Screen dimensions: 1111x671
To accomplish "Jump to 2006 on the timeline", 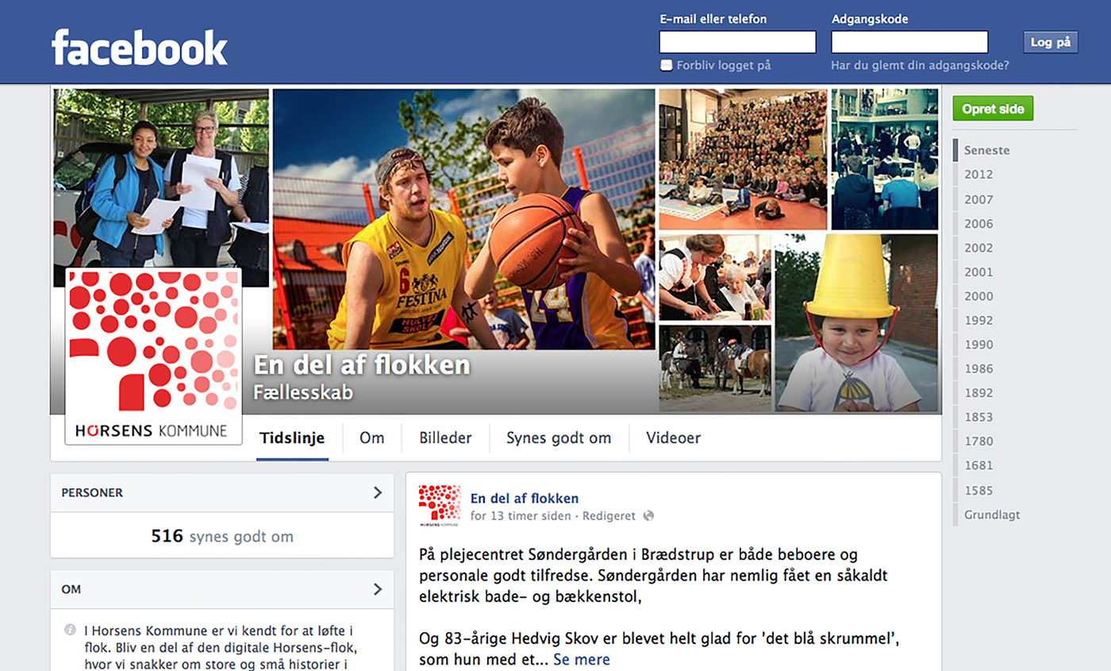I will [978, 224].
